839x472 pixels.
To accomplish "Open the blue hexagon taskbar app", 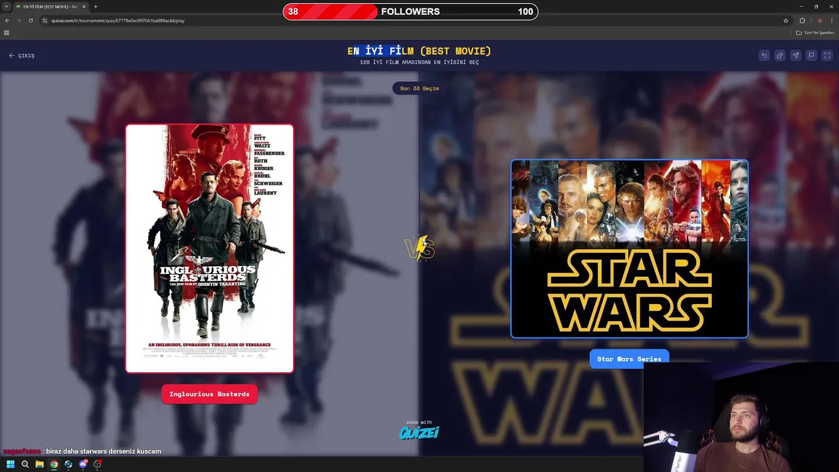I will pyautogui.click(x=68, y=464).
